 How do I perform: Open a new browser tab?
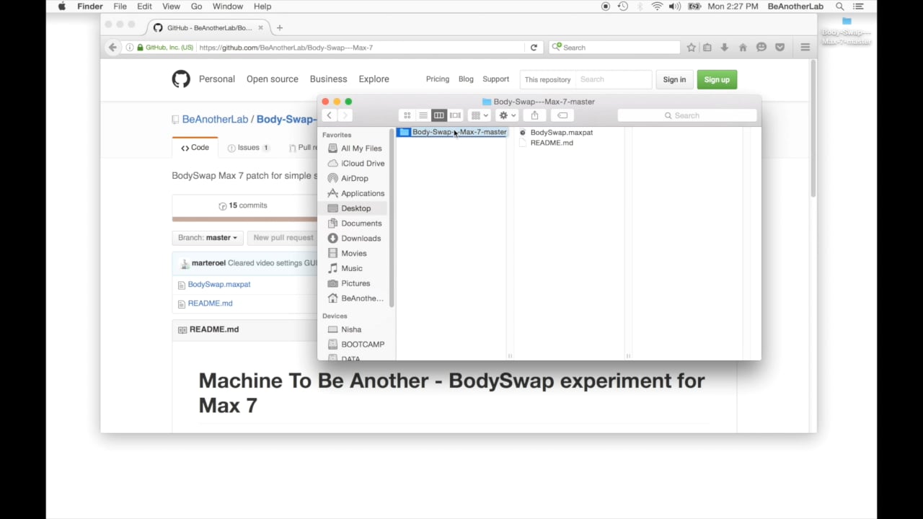[280, 28]
